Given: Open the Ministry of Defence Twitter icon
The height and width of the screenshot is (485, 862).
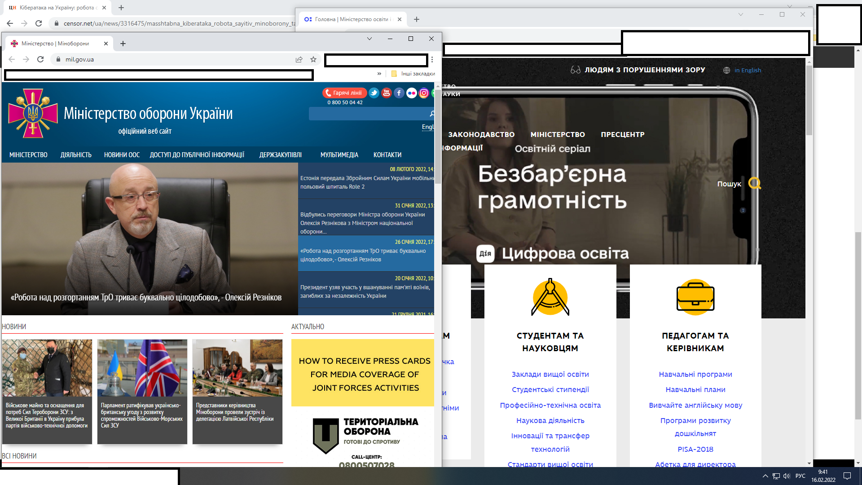Looking at the screenshot, I should click(374, 93).
